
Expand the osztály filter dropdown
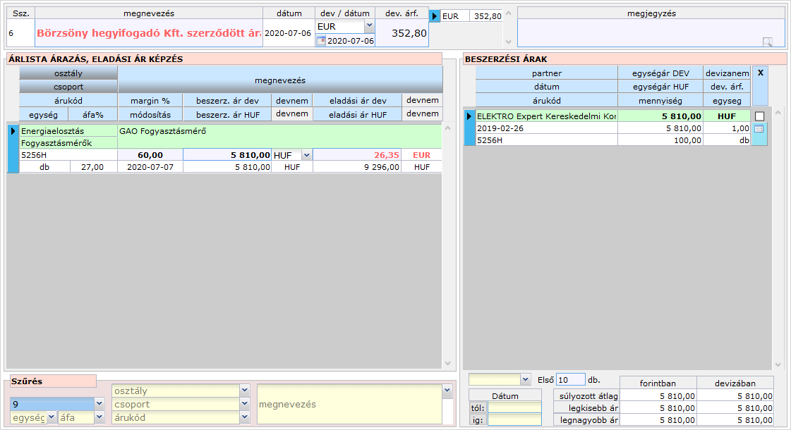pyautogui.click(x=244, y=391)
